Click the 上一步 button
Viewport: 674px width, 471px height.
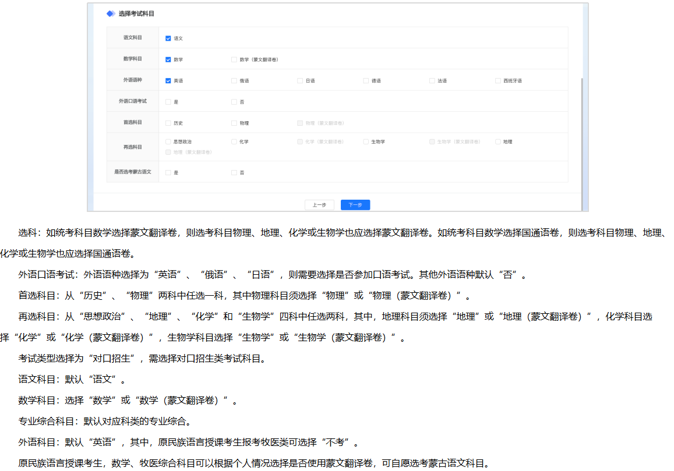(x=319, y=205)
